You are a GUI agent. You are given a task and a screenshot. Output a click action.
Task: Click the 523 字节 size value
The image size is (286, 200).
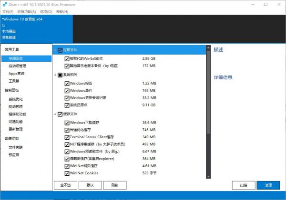tap(149, 173)
